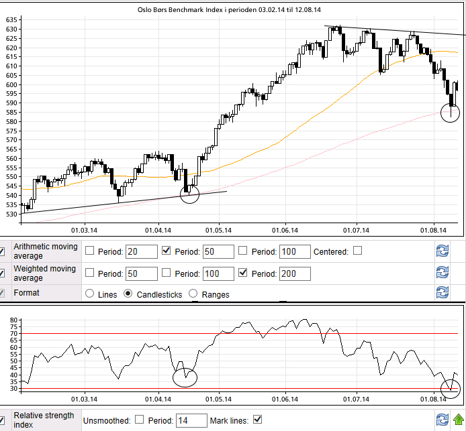466x431 pixels.
Task: Click refresh icon in Format row
Action: coord(442,292)
